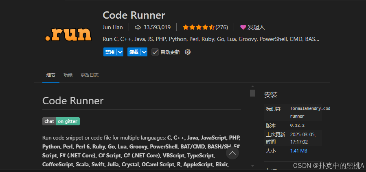Toggle the 自动更新 auto-update checkbox
Screen dimensions: 366x172
pos(155,52)
